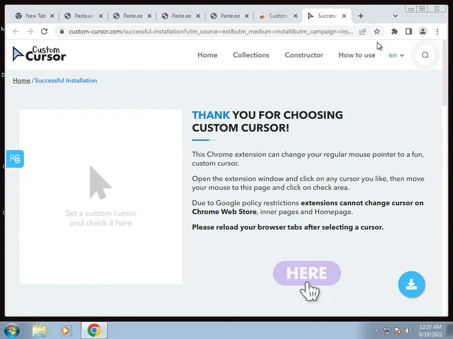Close the Custom tab
453x339 pixels.
pyautogui.click(x=295, y=16)
